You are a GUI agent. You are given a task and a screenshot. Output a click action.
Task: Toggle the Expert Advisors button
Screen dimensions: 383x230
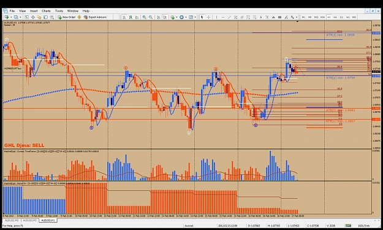tap(95, 17)
